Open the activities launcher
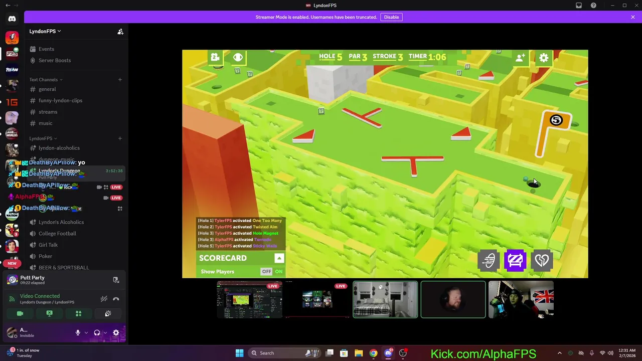The image size is (642, 361). [78, 313]
